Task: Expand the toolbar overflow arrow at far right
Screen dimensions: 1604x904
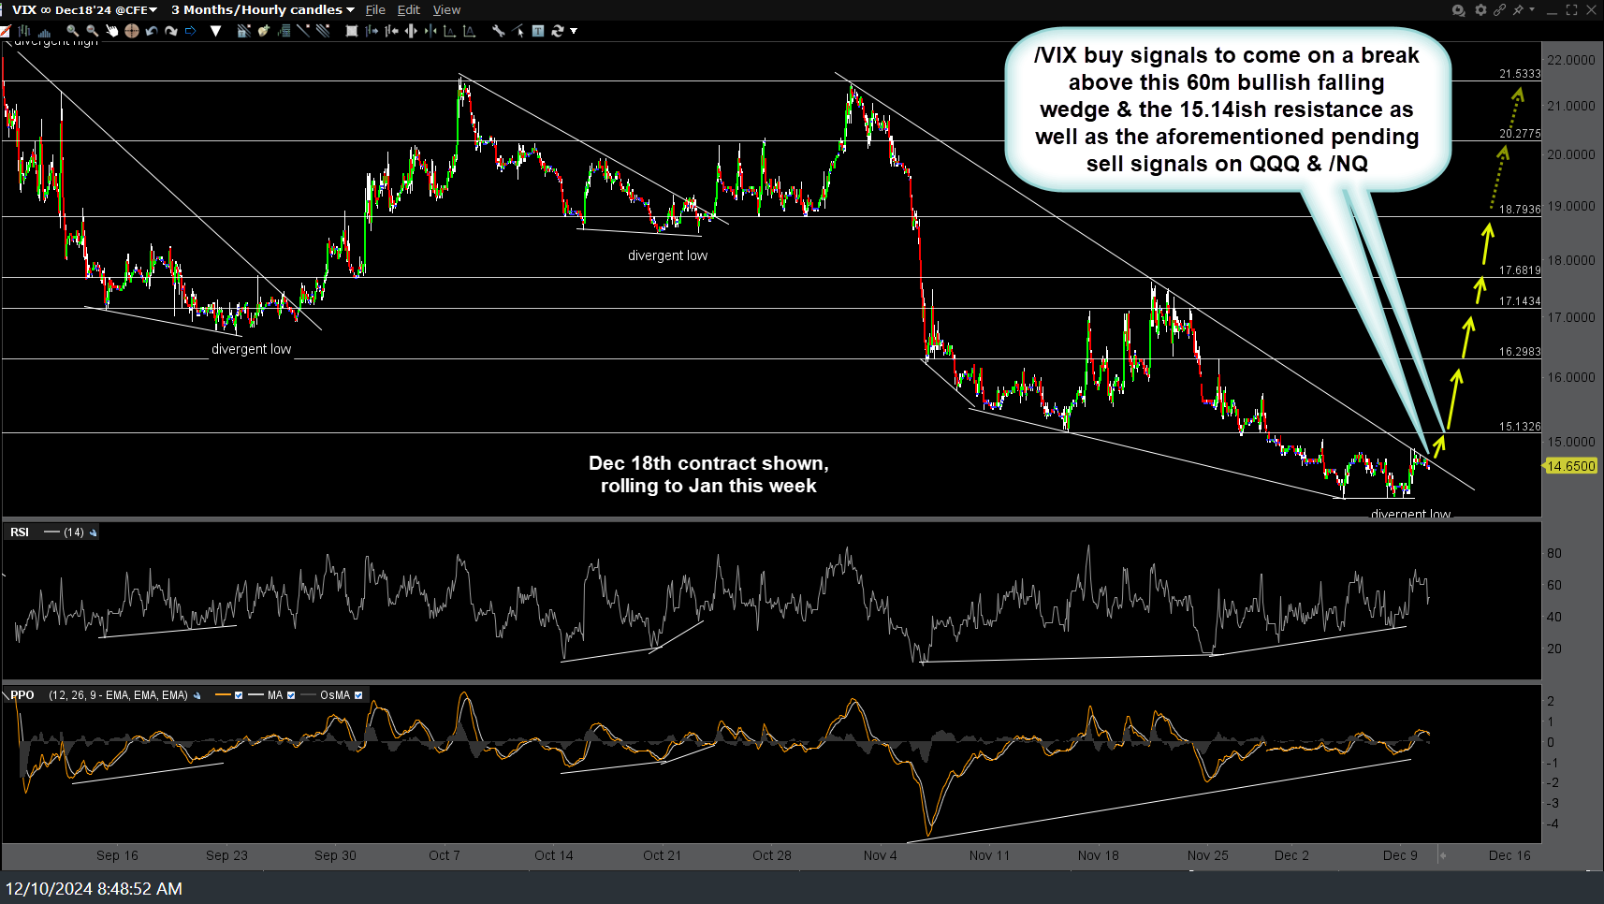Action: [x=574, y=31]
